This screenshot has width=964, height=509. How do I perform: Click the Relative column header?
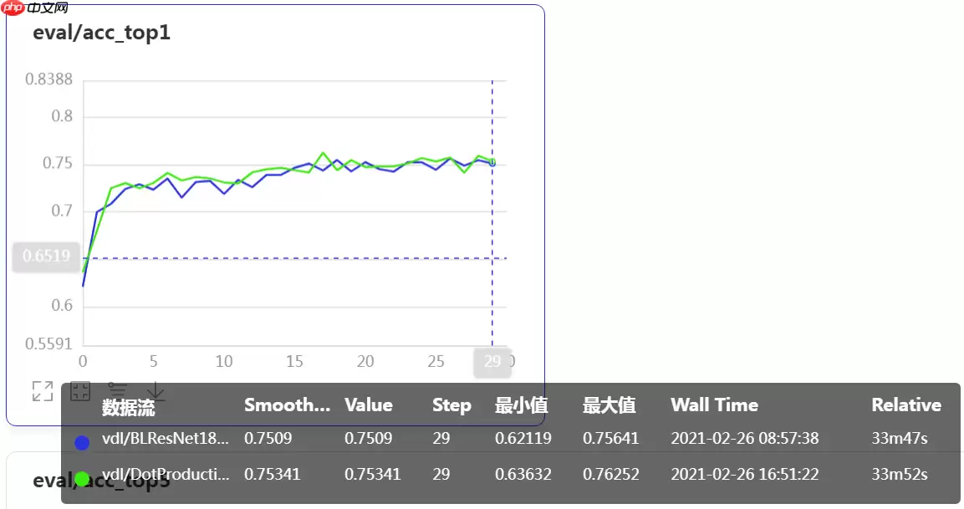click(906, 405)
